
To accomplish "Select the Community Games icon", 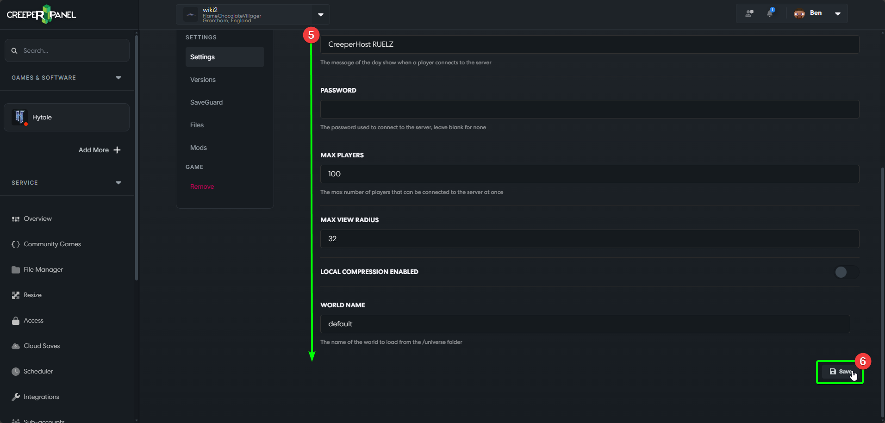I will coord(15,244).
